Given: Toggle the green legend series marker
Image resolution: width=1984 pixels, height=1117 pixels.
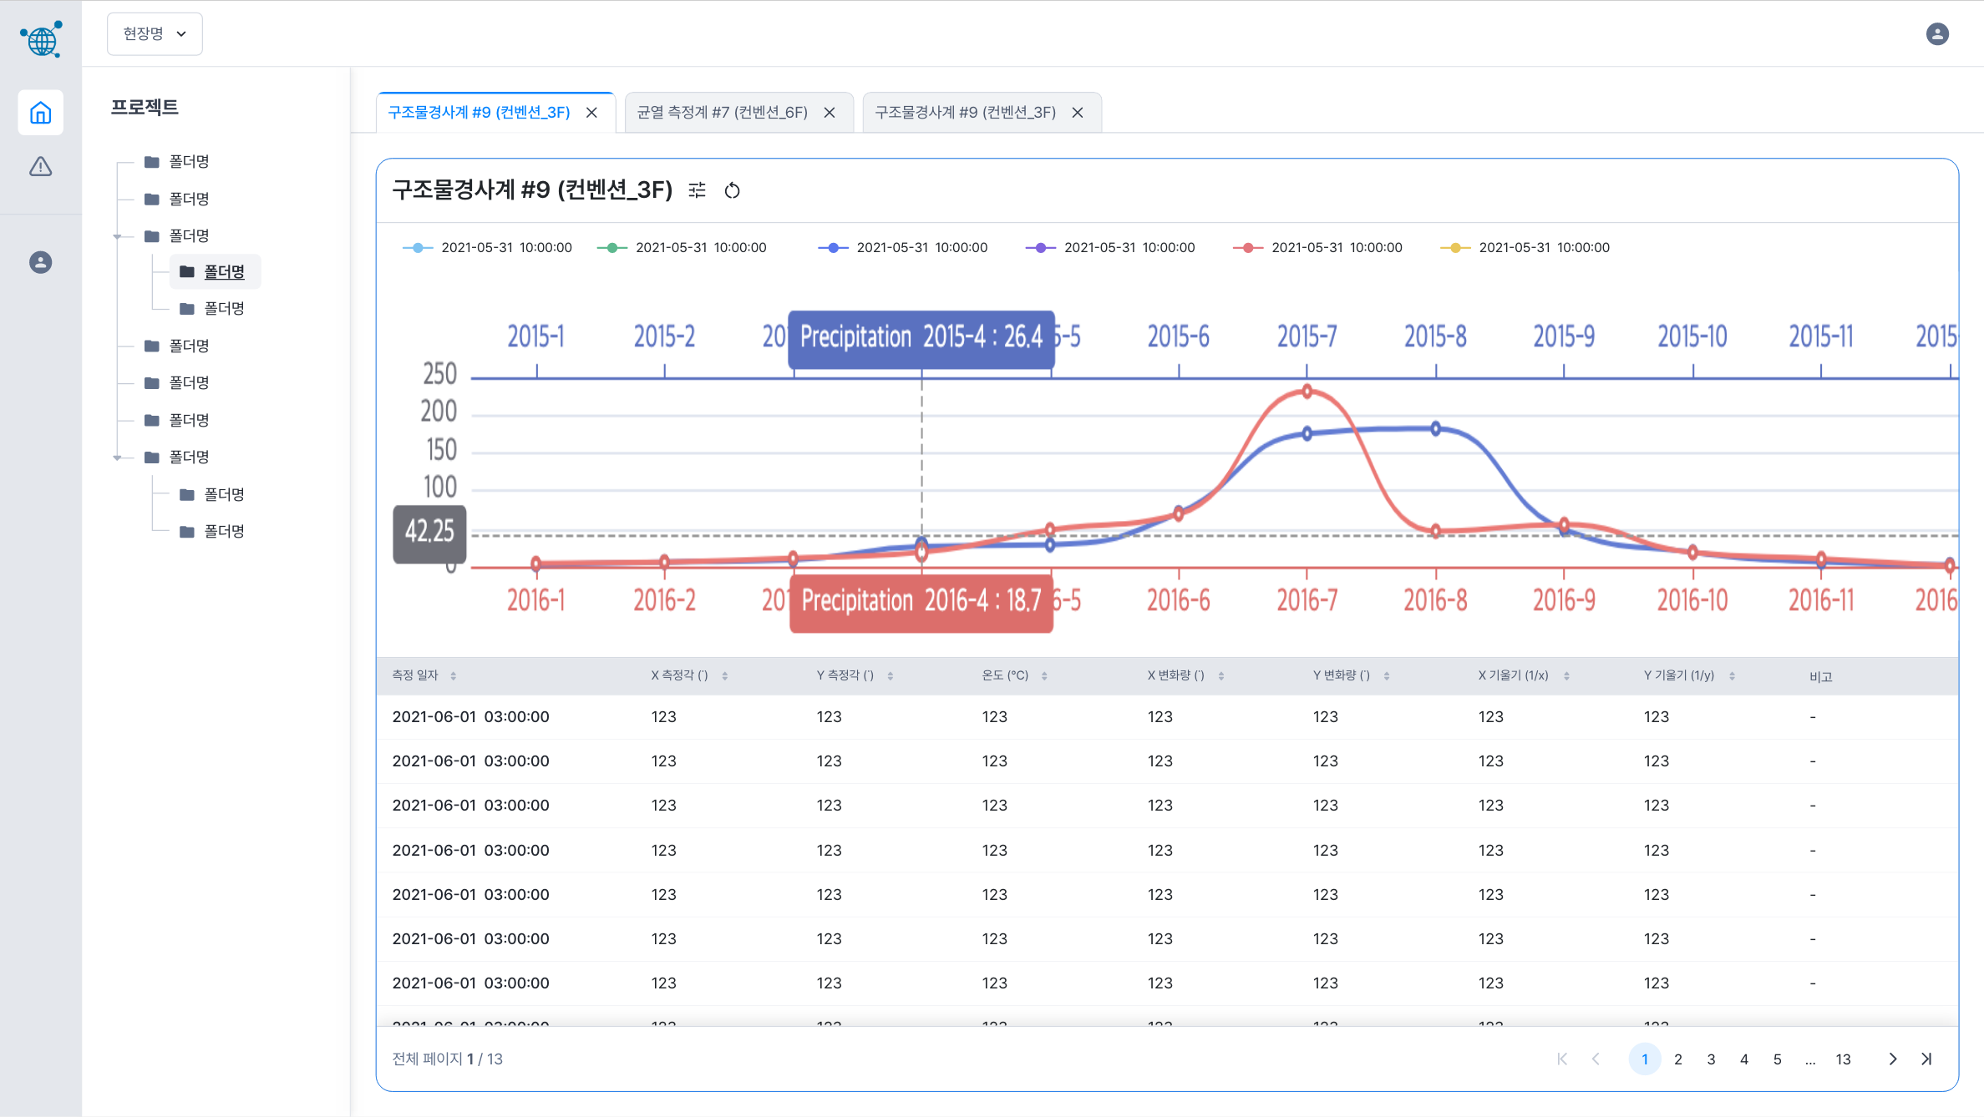Looking at the screenshot, I should (x=612, y=248).
